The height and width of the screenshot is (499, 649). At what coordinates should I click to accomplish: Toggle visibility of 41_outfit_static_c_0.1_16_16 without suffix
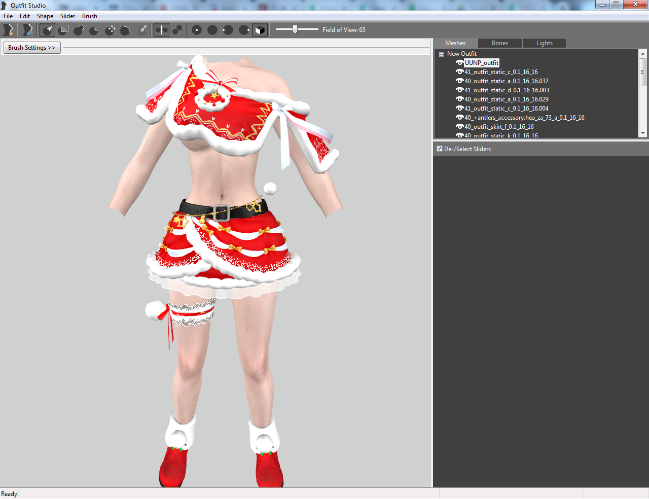459,72
